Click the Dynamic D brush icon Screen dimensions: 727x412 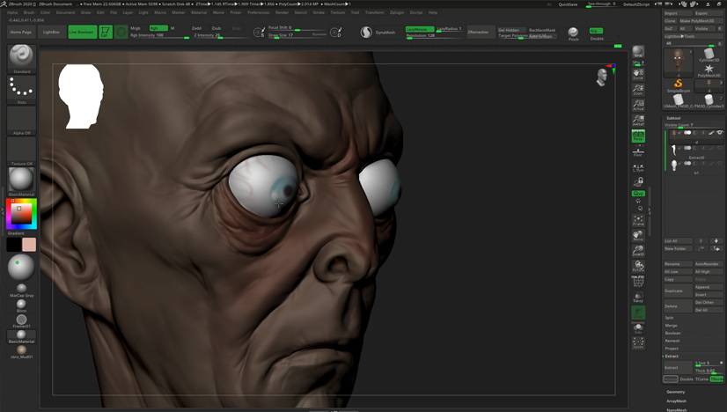tap(335, 32)
